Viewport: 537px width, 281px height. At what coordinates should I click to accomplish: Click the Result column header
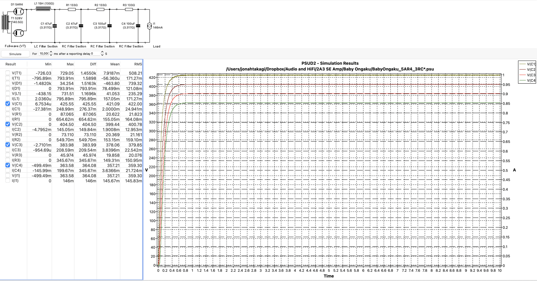(11, 64)
